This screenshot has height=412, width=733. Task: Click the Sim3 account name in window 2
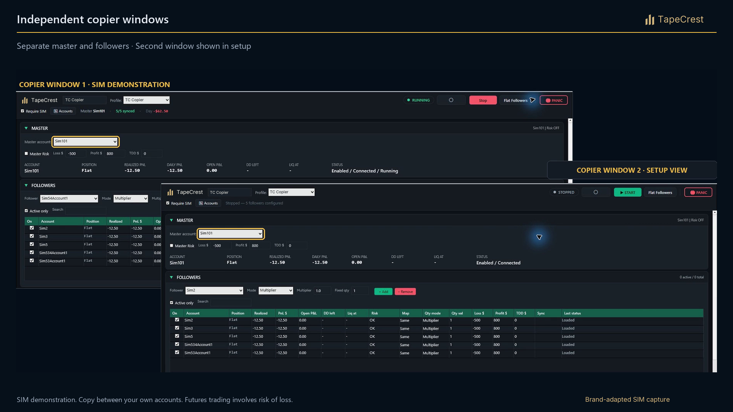point(189,328)
